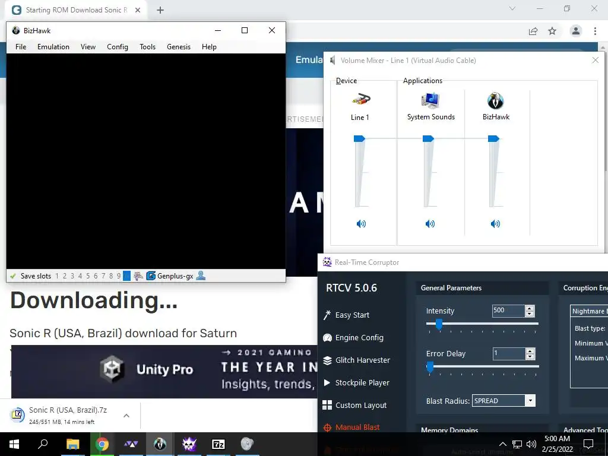The height and width of the screenshot is (456, 608).
Task: Open the BizHawk File menu
Action: [21, 47]
